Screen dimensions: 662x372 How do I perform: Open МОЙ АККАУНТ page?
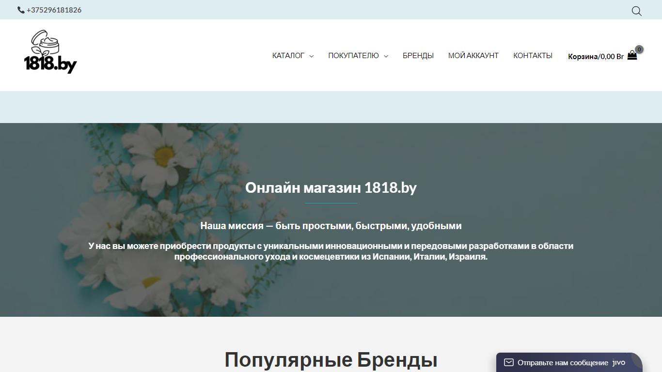click(473, 56)
